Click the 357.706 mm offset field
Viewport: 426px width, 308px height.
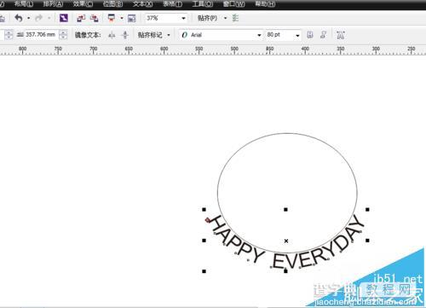pos(41,35)
